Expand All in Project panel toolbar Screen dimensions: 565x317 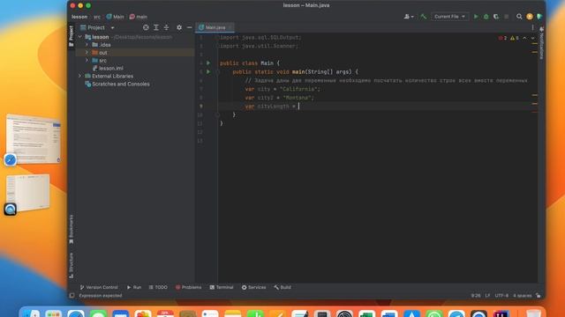click(156, 27)
